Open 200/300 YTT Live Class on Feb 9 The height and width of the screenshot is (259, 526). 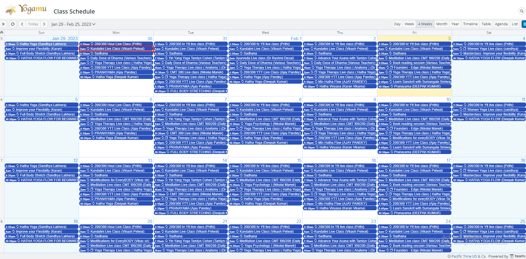click(x=340, y=138)
